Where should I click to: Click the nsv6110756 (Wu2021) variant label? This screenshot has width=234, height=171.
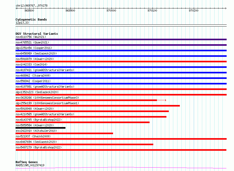[31, 37]
